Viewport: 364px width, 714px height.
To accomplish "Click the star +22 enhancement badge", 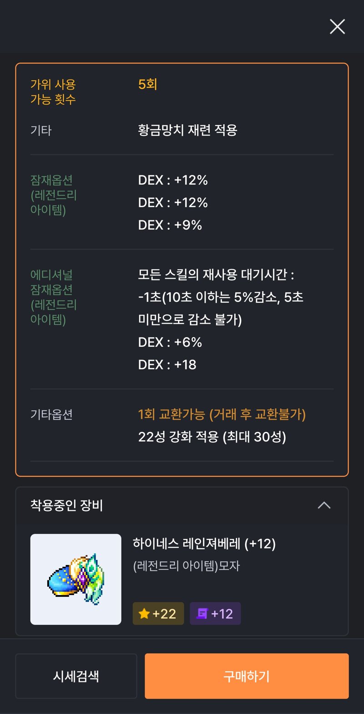I will [x=158, y=614].
